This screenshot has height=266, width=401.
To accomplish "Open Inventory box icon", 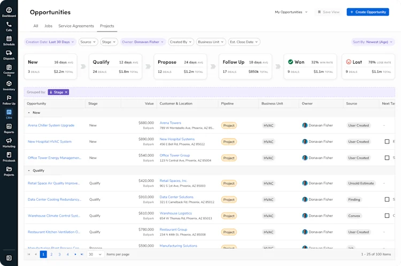I will click(9, 86).
